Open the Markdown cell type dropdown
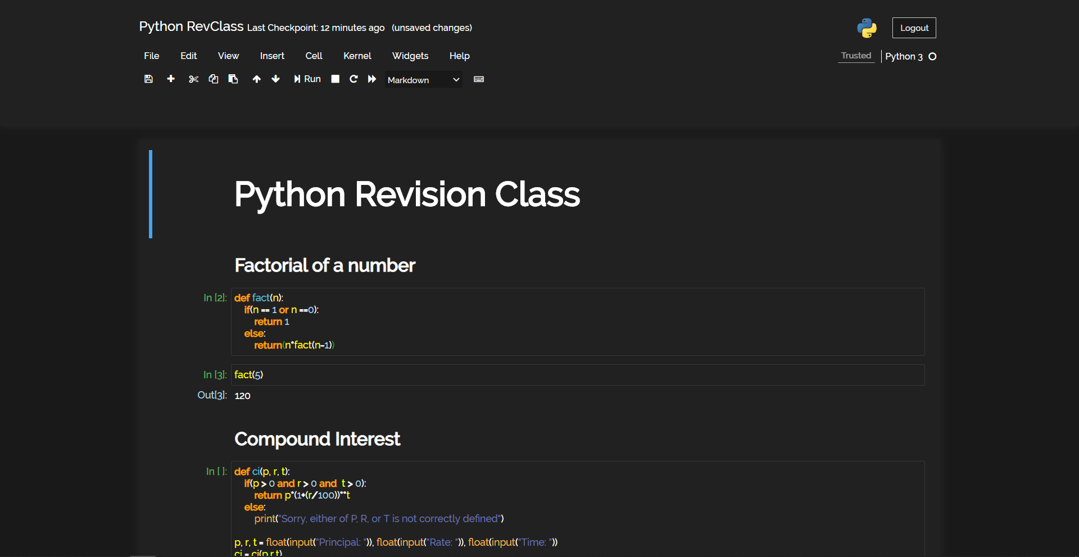 [x=423, y=80]
